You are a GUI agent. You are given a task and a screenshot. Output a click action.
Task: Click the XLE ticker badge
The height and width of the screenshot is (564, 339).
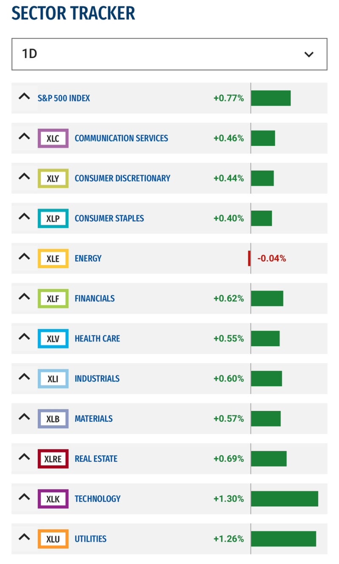point(53,258)
